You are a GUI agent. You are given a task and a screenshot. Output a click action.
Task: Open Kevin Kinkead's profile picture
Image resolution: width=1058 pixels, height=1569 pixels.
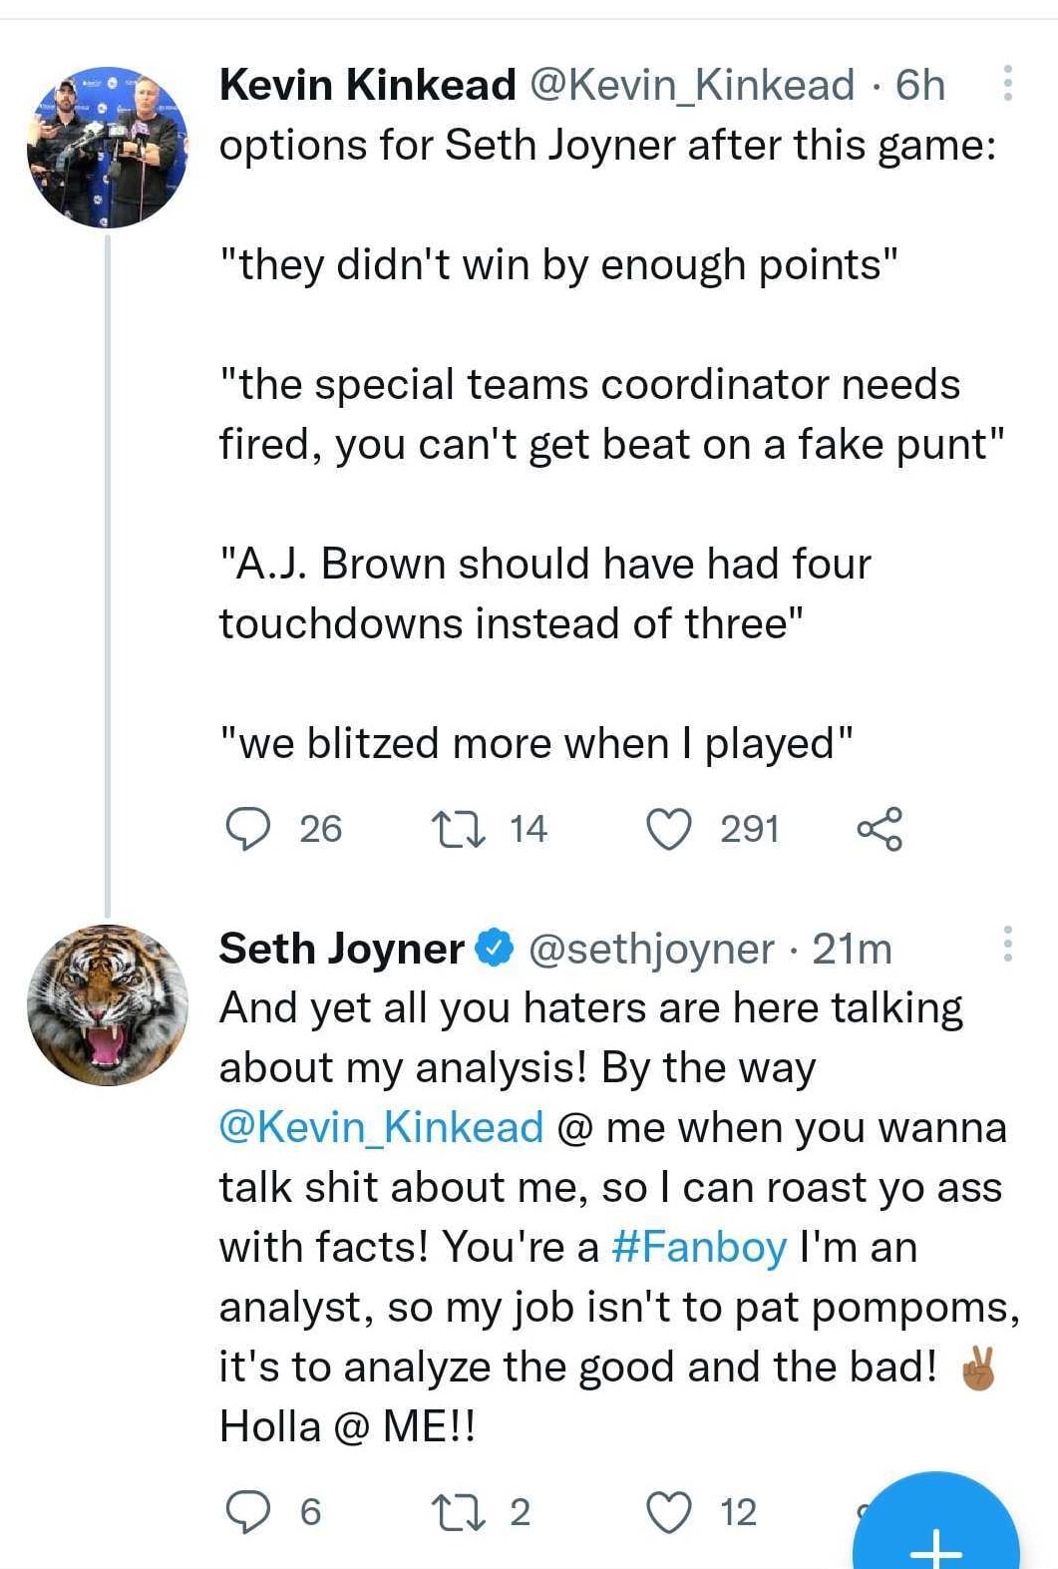tap(108, 148)
